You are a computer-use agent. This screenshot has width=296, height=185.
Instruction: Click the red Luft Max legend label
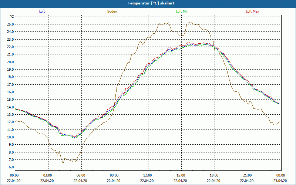coord(252,11)
